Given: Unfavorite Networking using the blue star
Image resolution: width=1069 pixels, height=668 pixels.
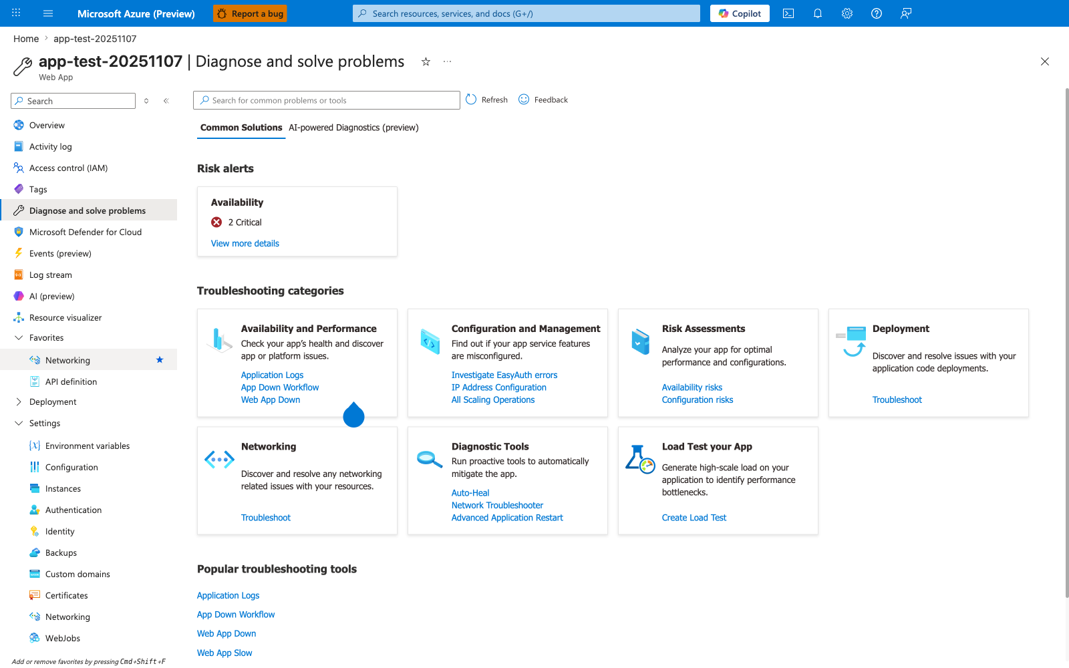Looking at the screenshot, I should coord(160,360).
